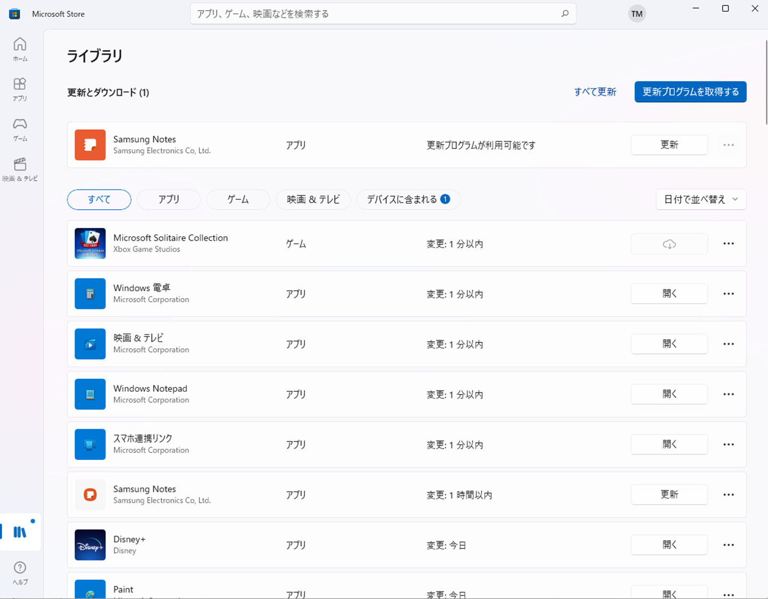The height and width of the screenshot is (599, 768).
Task: Click the vertical scrollbar on the right
Action: coord(766,83)
